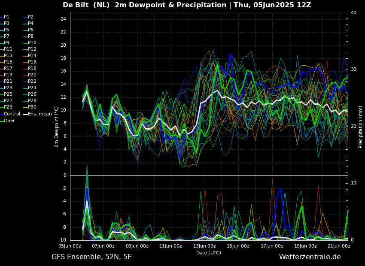Click the P10 legend entry

click(x=30, y=42)
